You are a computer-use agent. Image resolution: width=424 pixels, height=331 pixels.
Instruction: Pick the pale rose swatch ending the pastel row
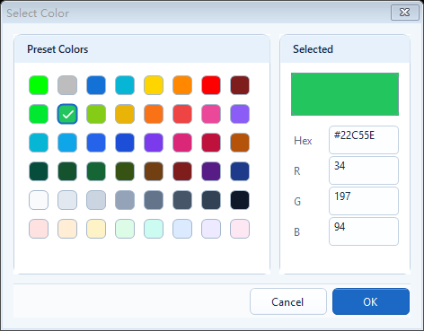pyautogui.click(x=240, y=229)
